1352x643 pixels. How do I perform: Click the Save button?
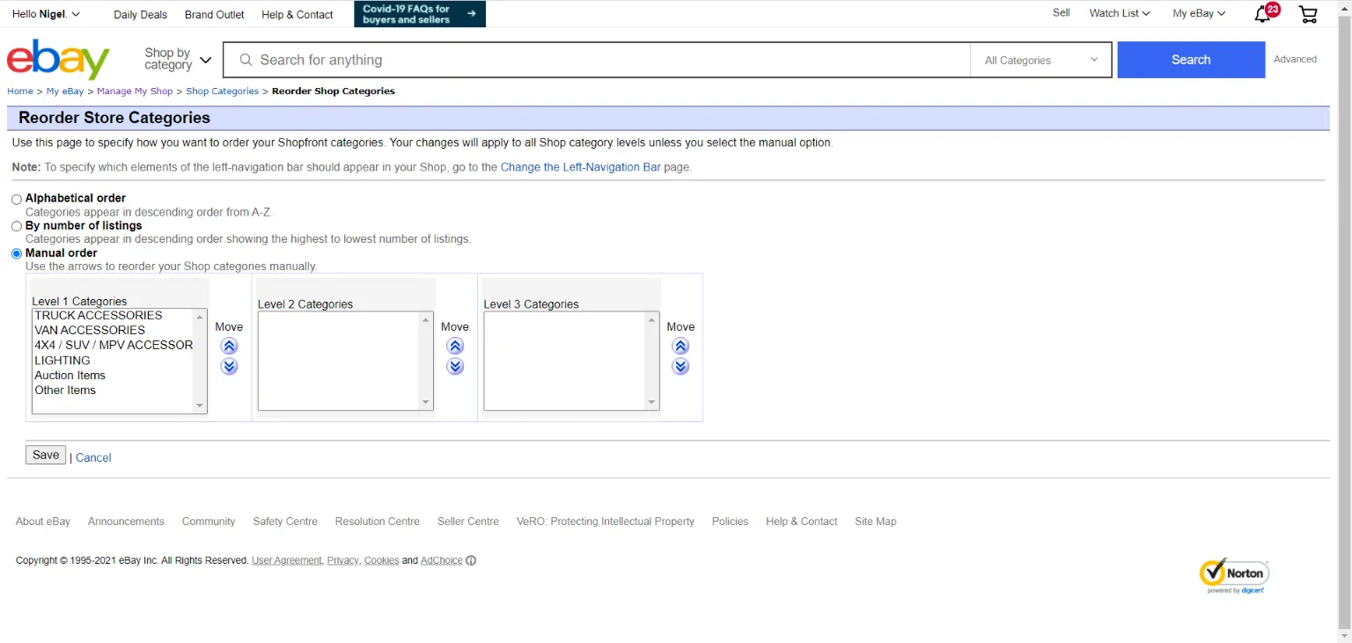[46, 456]
